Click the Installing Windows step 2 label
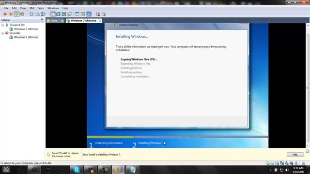This screenshot has height=174, width=310. coord(150,143)
